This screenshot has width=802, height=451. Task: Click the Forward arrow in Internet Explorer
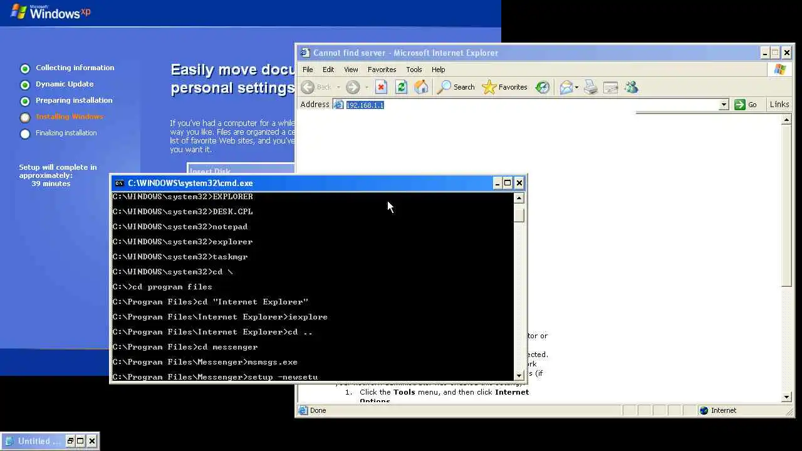(353, 87)
